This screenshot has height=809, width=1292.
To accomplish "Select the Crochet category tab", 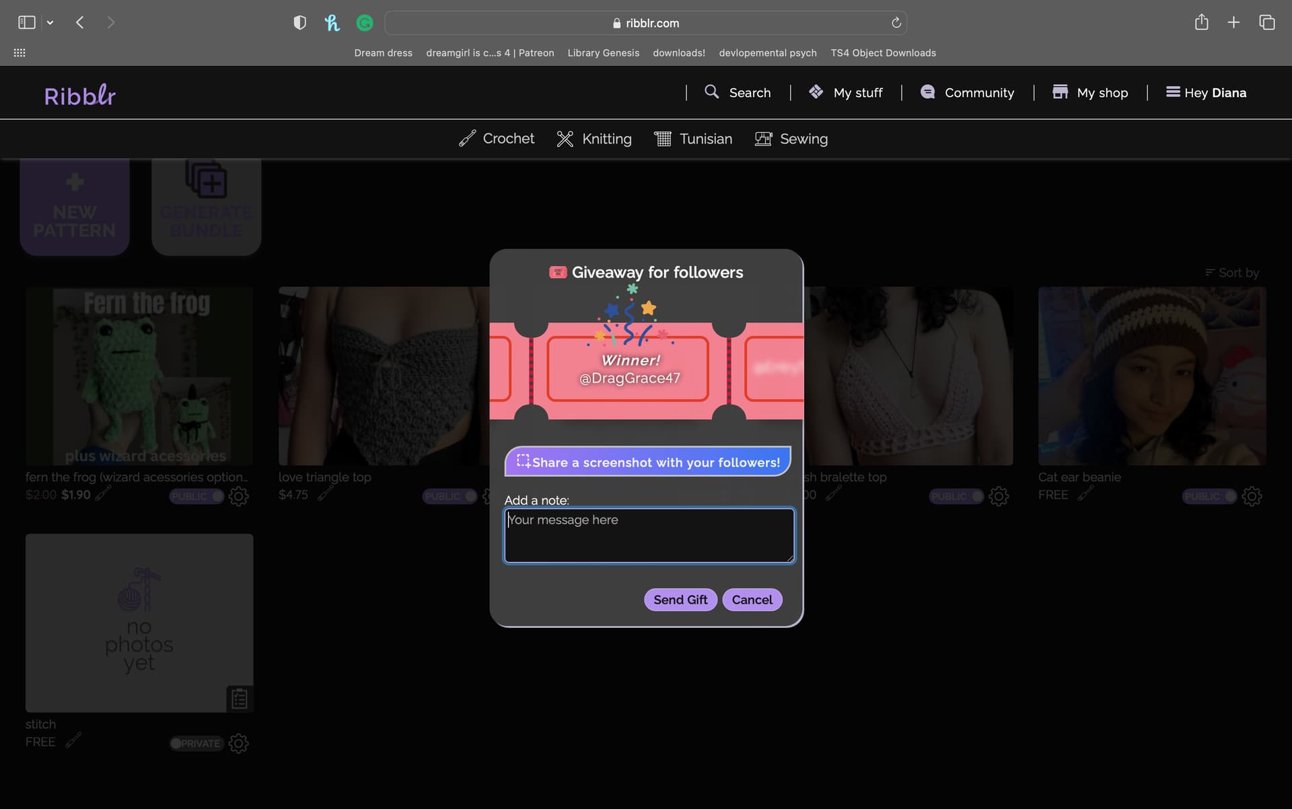I will [x=497, y=139].
